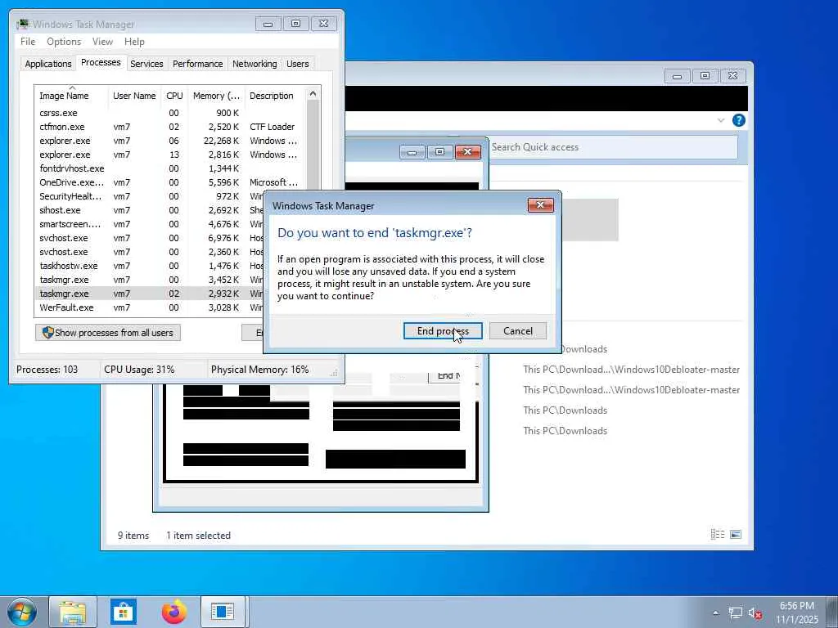Image resolution: width=838 pixels, height=628 pixels.
Task: Open the Start menu orb
Action: (21, 612)
